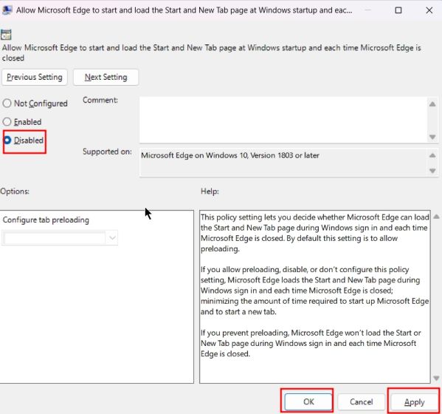Go to Previous Setting

[35, 77]
